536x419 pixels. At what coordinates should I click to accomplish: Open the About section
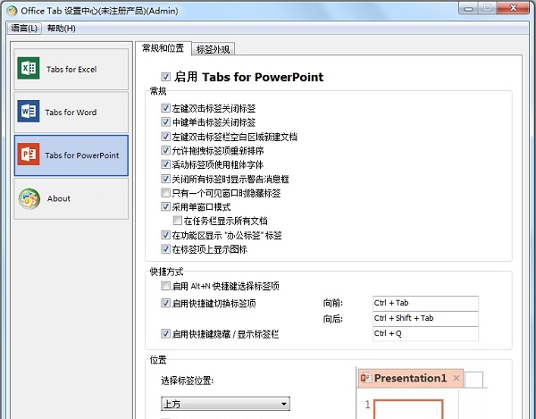coord(71,198)
